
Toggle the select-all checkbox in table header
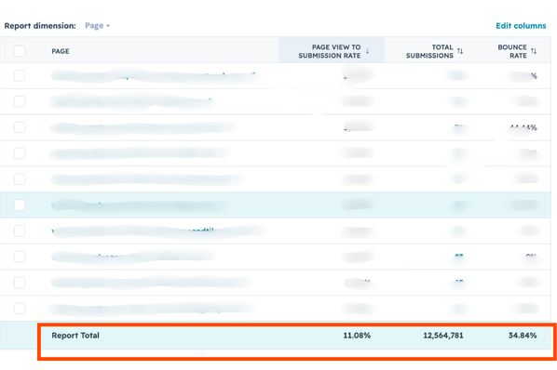point(20,51)
